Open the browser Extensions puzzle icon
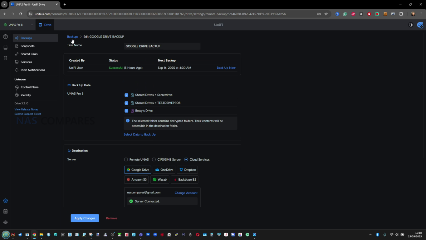 (401, 14)
